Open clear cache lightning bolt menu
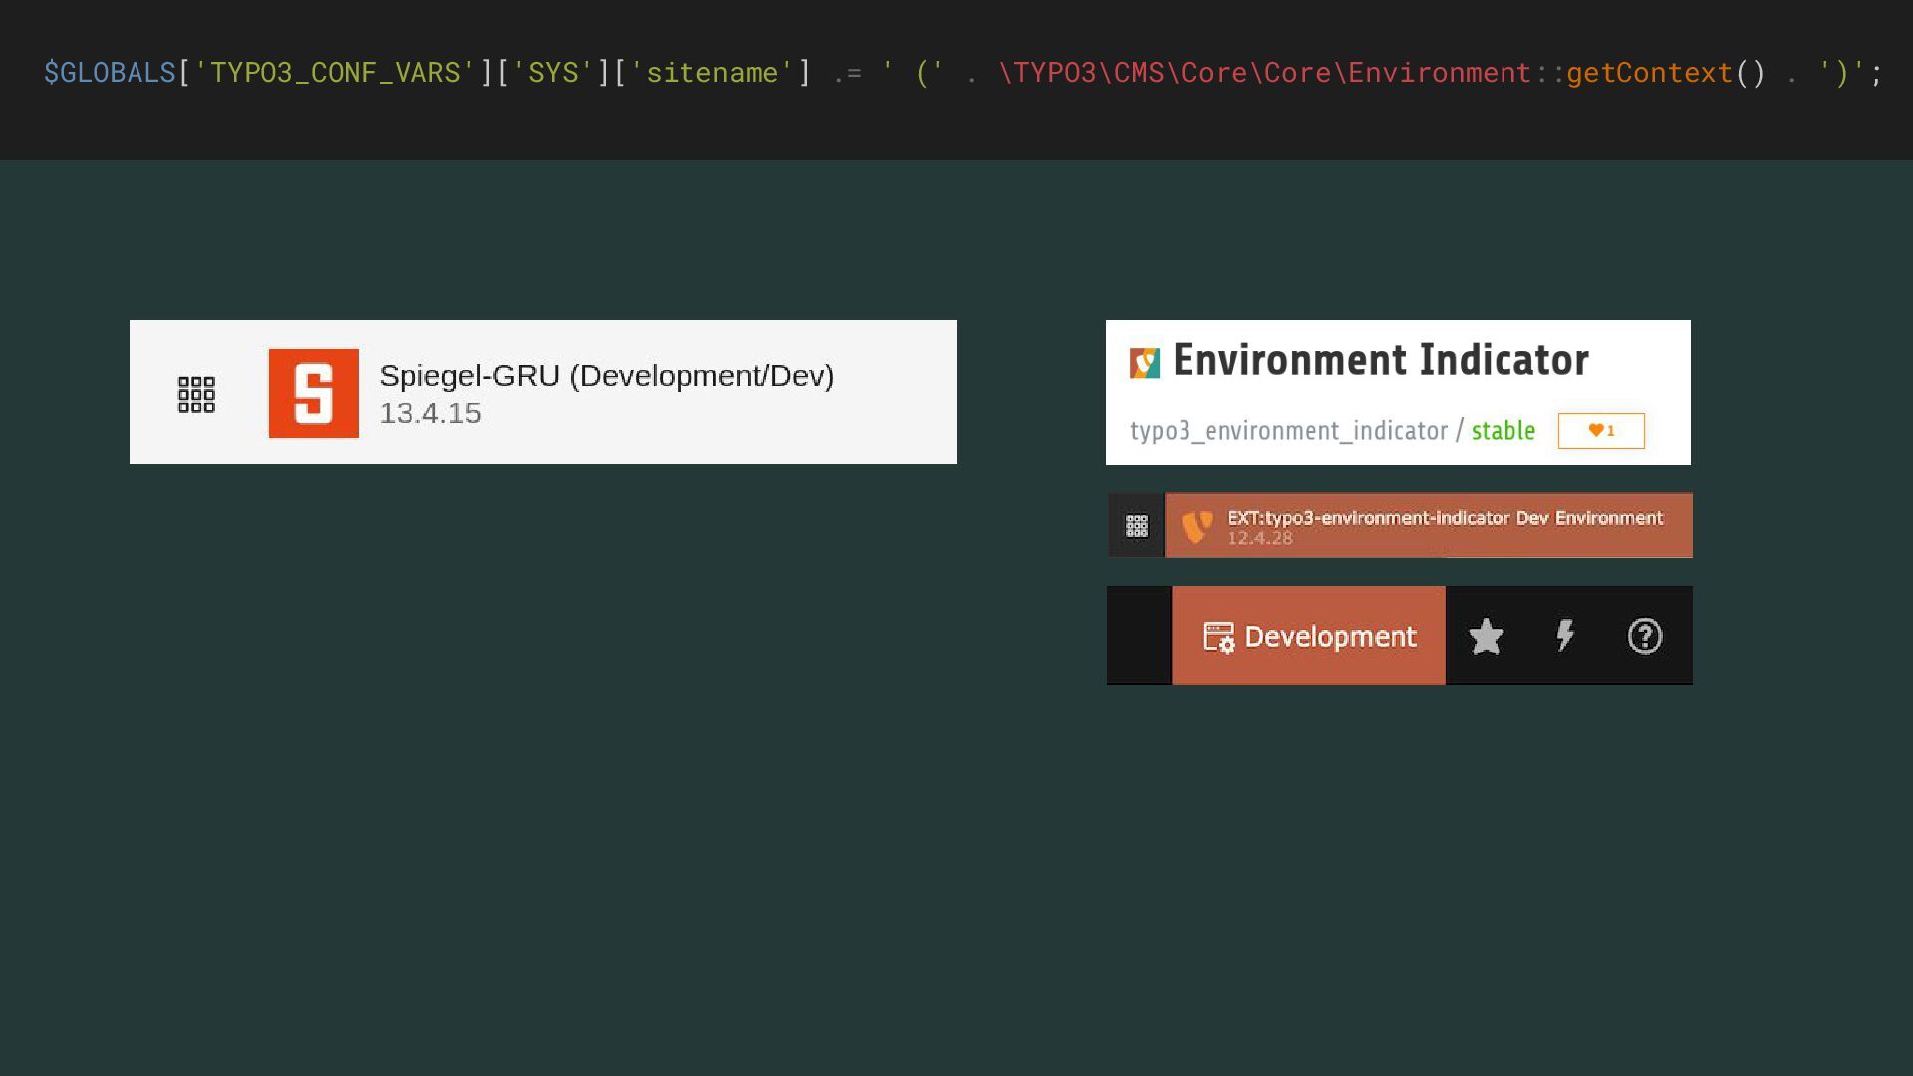This screenshot has width=1913, height=1076. (x=1564, y=636)
